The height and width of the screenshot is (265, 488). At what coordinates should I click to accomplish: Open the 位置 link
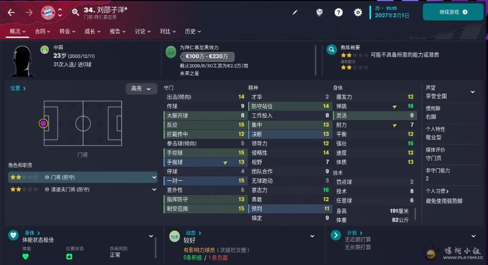18,89
